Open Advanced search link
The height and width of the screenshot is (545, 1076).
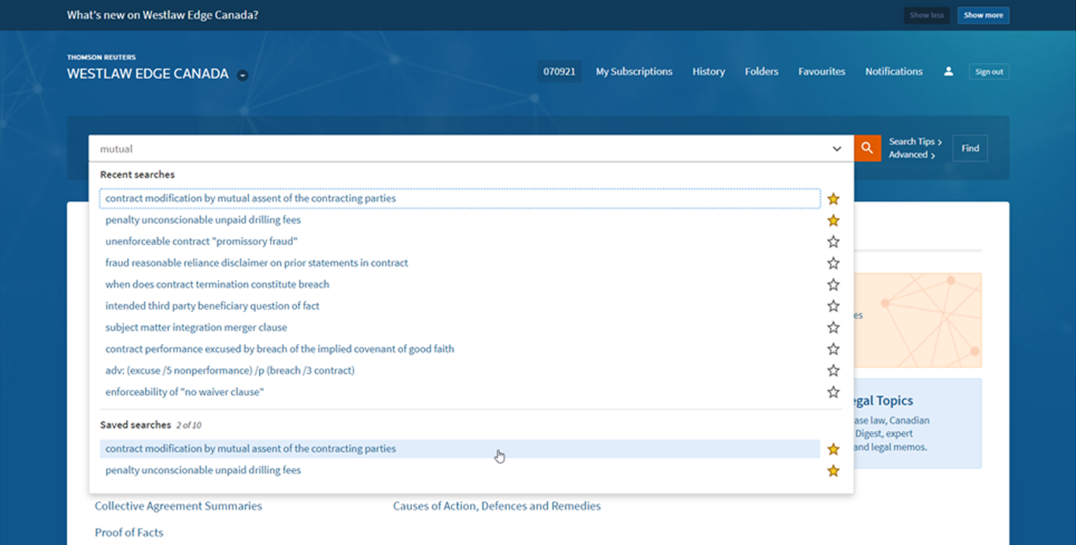pyautogui.click(x=912, y=155)
